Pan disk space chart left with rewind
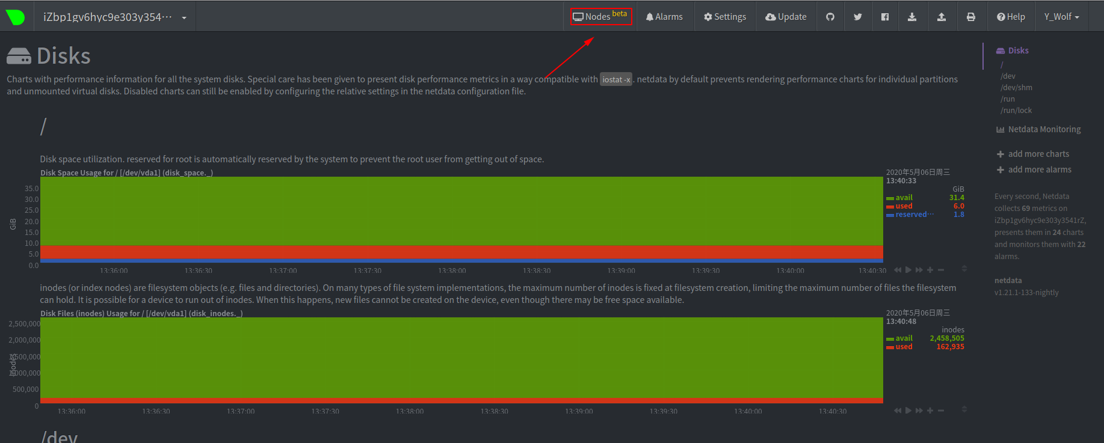 tap(898, 270)
